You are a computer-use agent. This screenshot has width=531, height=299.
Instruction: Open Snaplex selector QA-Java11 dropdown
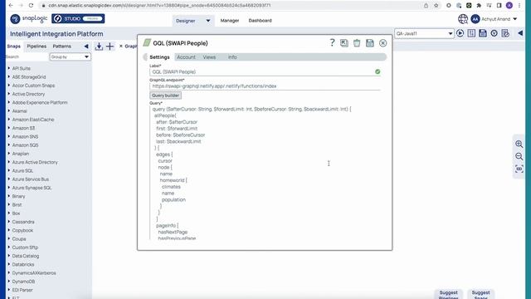pyautogui.click(x=424, y=33)
